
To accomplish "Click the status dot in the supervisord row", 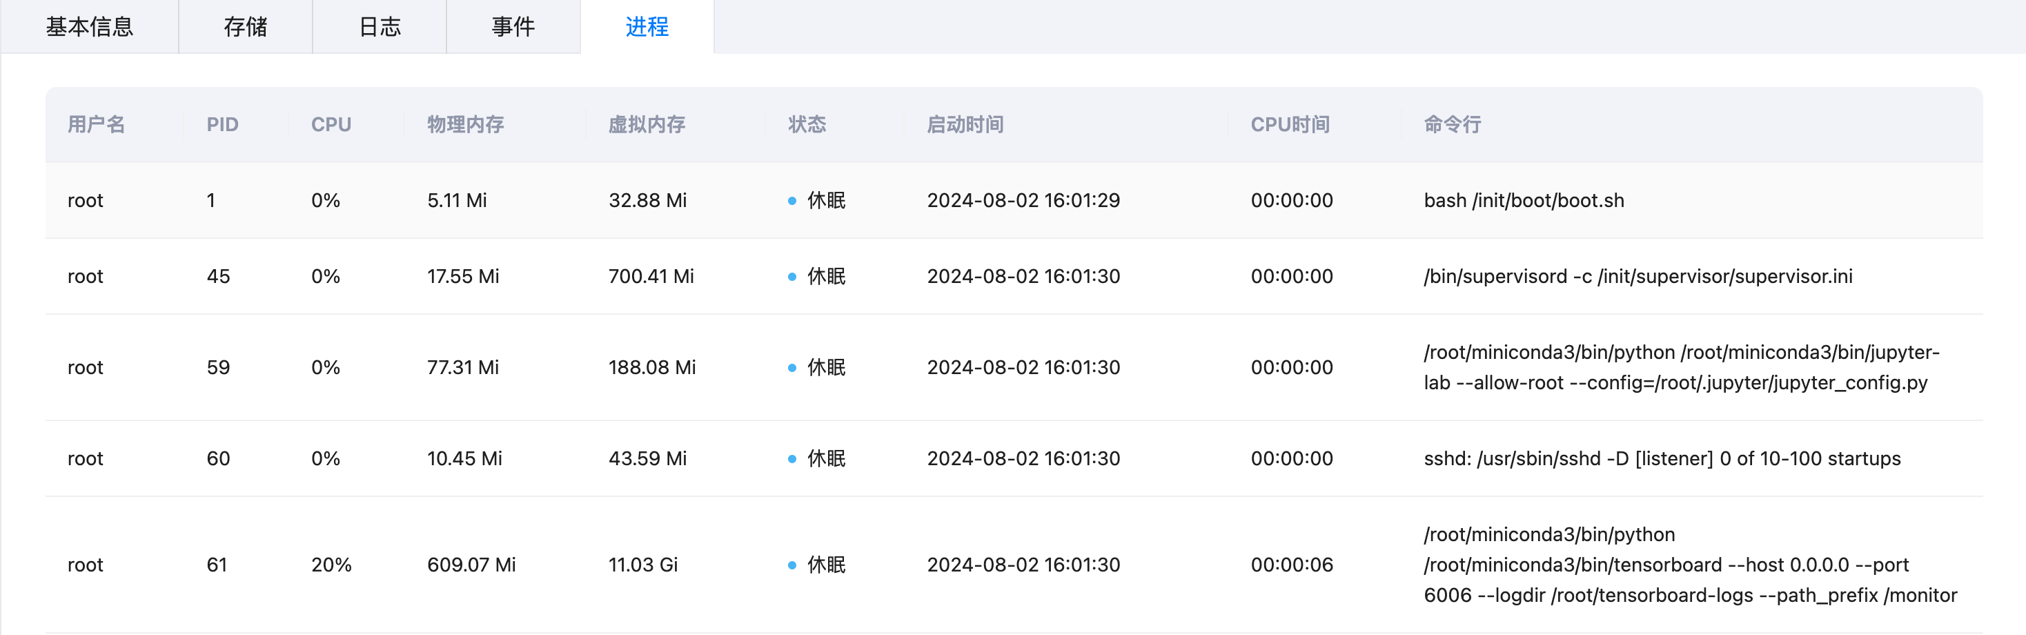I will tap(792, 276).
